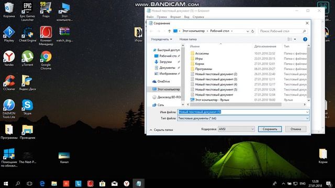The width and height of the screenshot is (335, 188).
Task: Select OneDrive in navigation pane
Action: pyautogui.click(x=161, y=81)
